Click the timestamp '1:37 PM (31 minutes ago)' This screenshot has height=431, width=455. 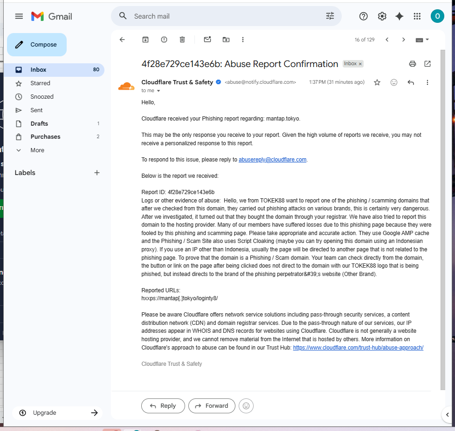pos(337,82)
